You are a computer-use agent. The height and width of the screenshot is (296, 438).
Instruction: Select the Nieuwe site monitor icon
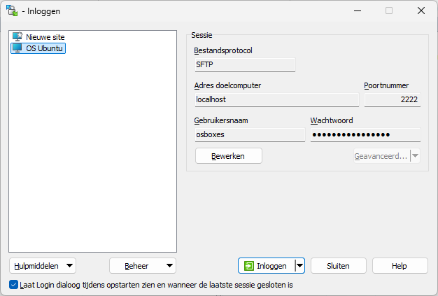click(17, 36)
